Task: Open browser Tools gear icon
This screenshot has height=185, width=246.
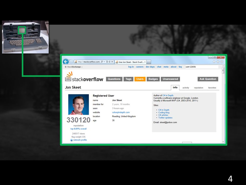Action: tap(222, 62)
